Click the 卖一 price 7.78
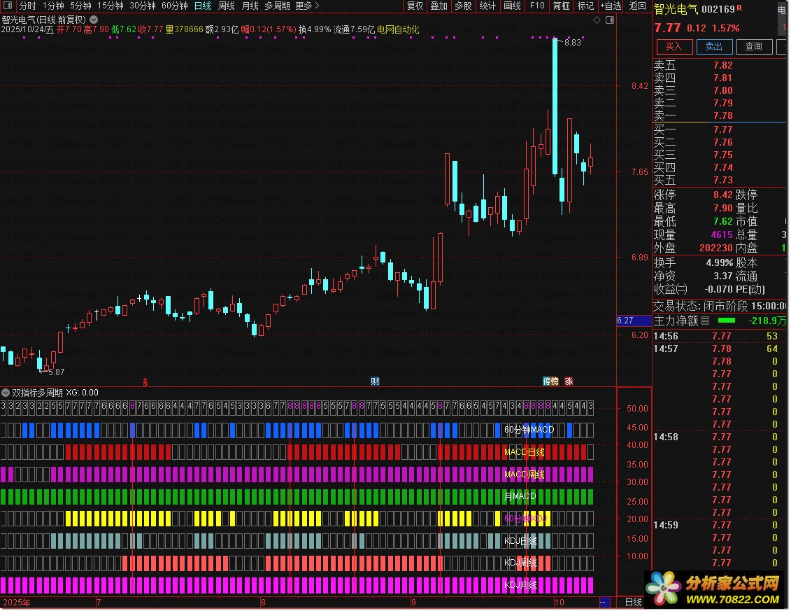 pyautogui.click(x=723, y=115)
